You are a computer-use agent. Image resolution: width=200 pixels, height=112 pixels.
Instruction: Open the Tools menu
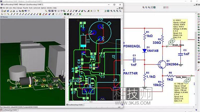31,8
